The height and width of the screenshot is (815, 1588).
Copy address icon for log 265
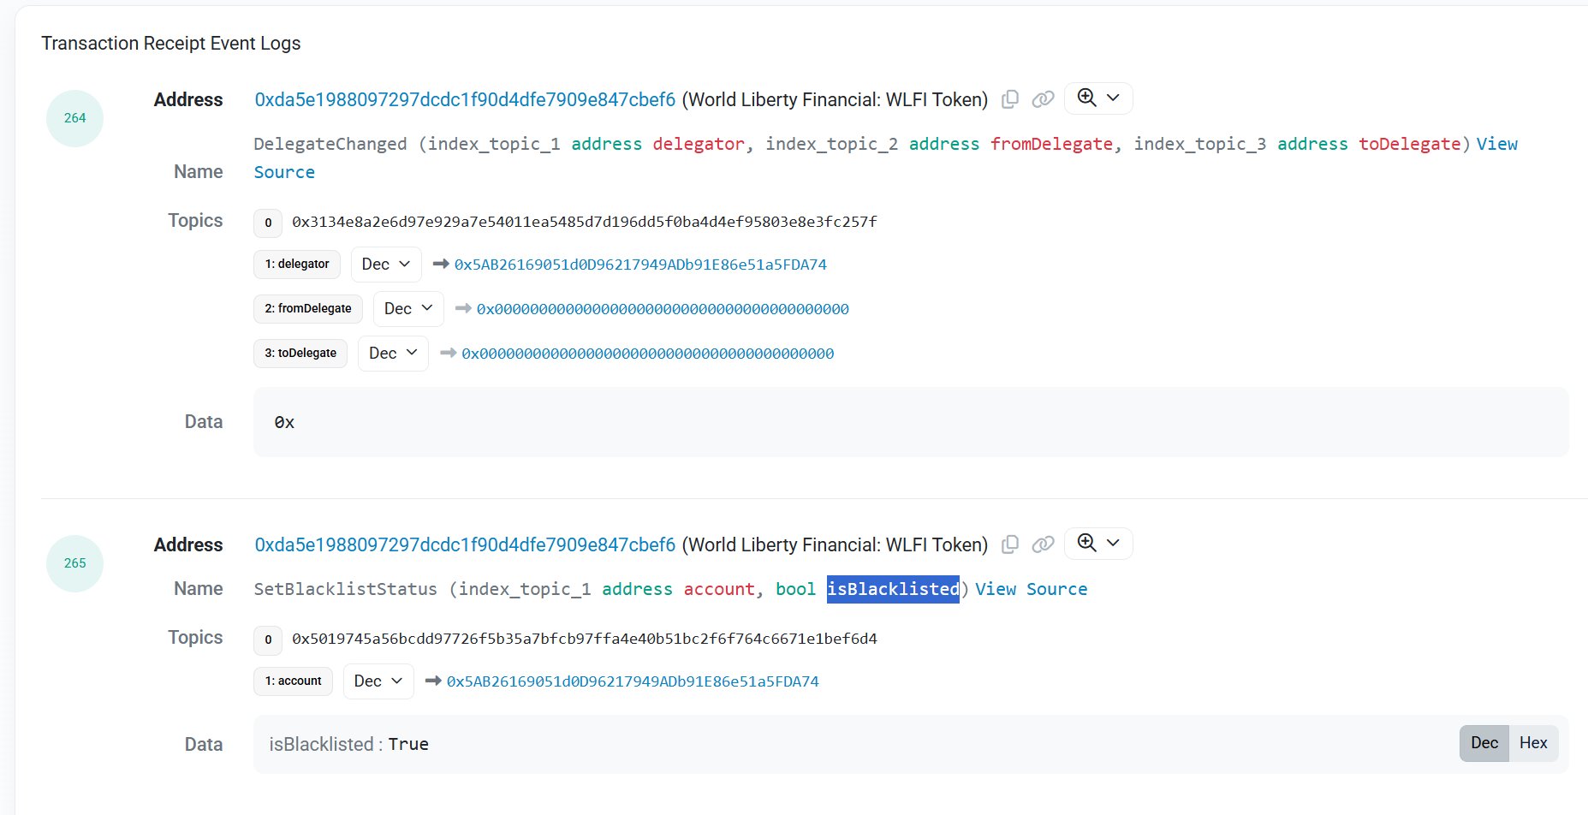click(1010, 544)
